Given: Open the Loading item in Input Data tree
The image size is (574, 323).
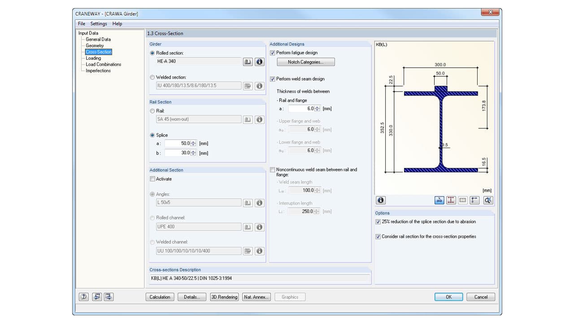Looking at the screenshot, I should coord(93,58).
